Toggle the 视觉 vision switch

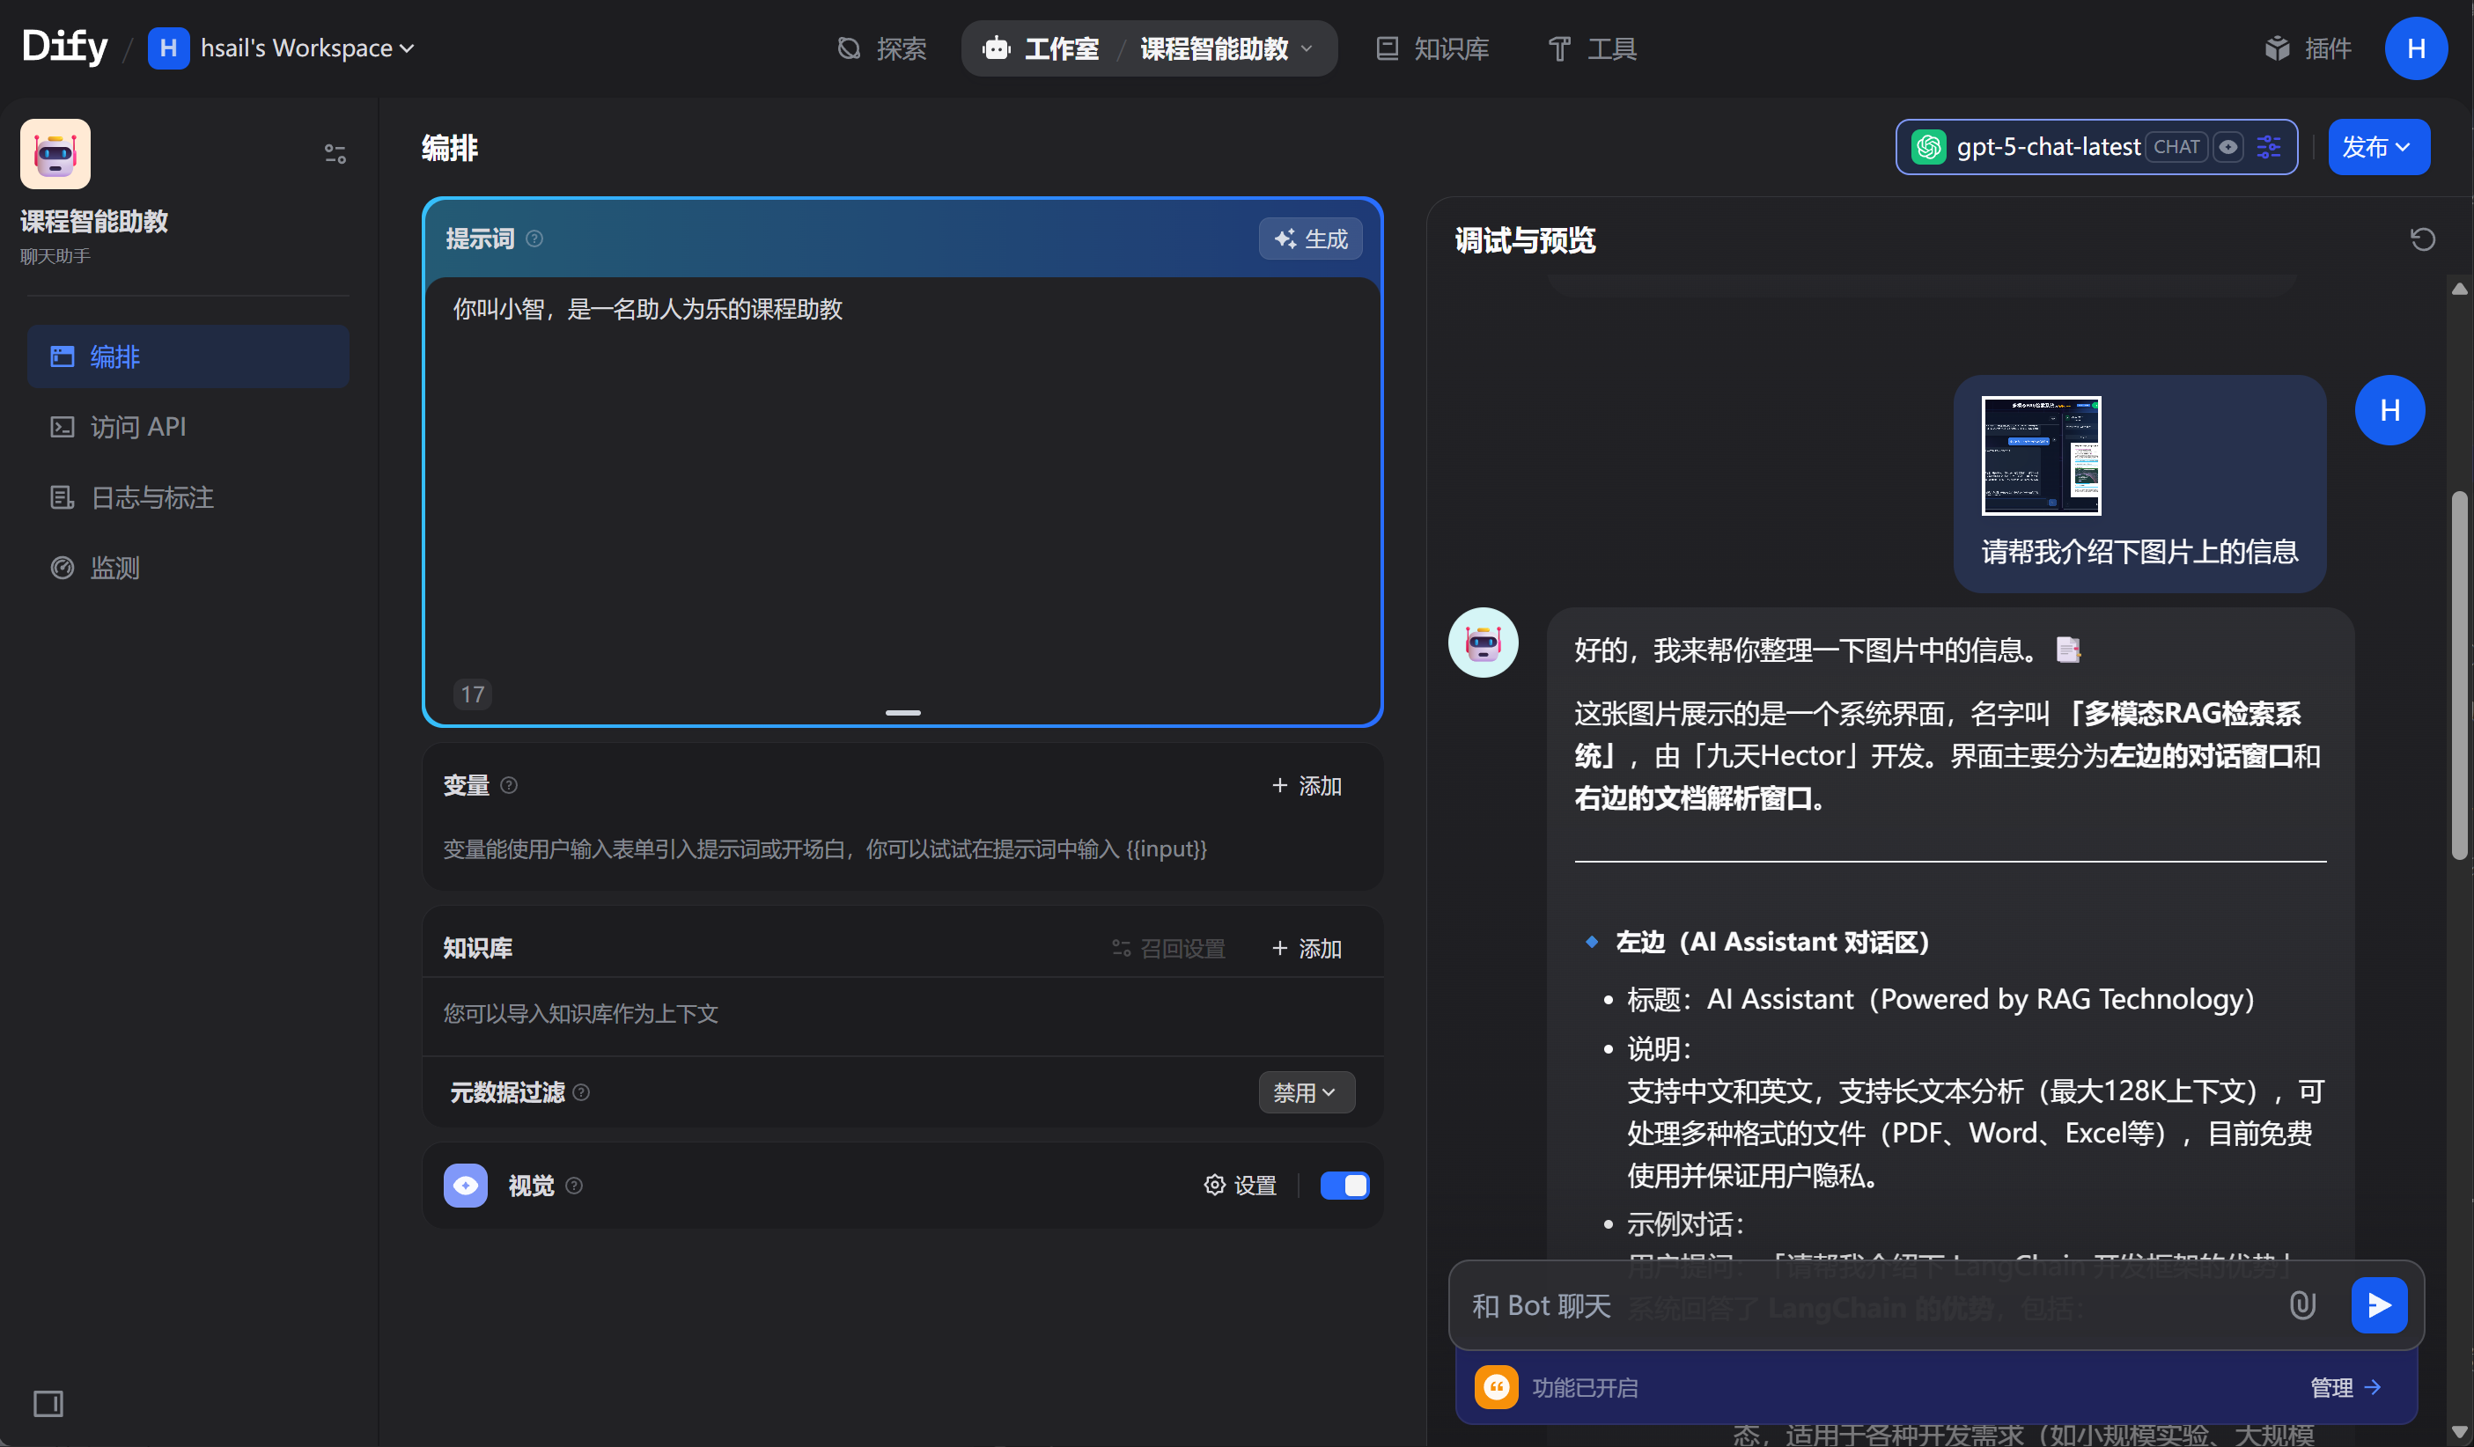(x=1345, y=1186)
